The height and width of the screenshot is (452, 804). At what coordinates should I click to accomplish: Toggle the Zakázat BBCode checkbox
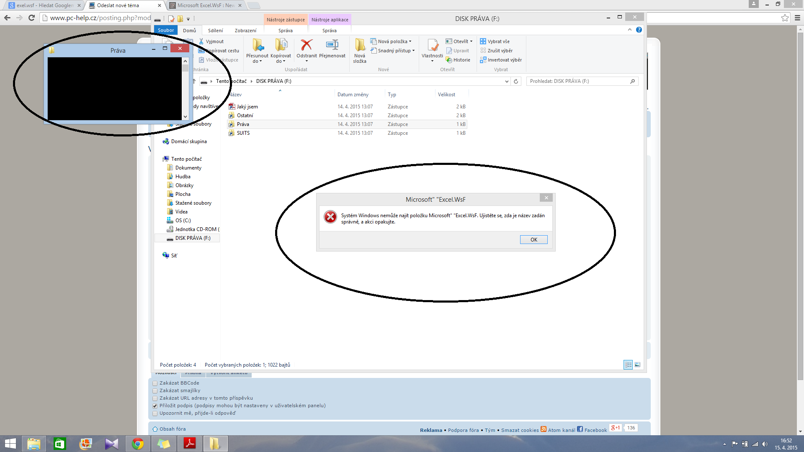(x=155, y=383)
